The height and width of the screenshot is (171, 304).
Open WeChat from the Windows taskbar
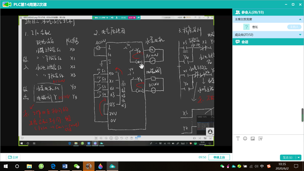pos(77,166)
